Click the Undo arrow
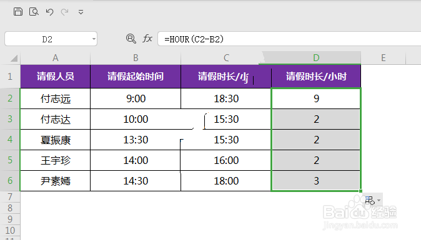 tap(50, 12)
